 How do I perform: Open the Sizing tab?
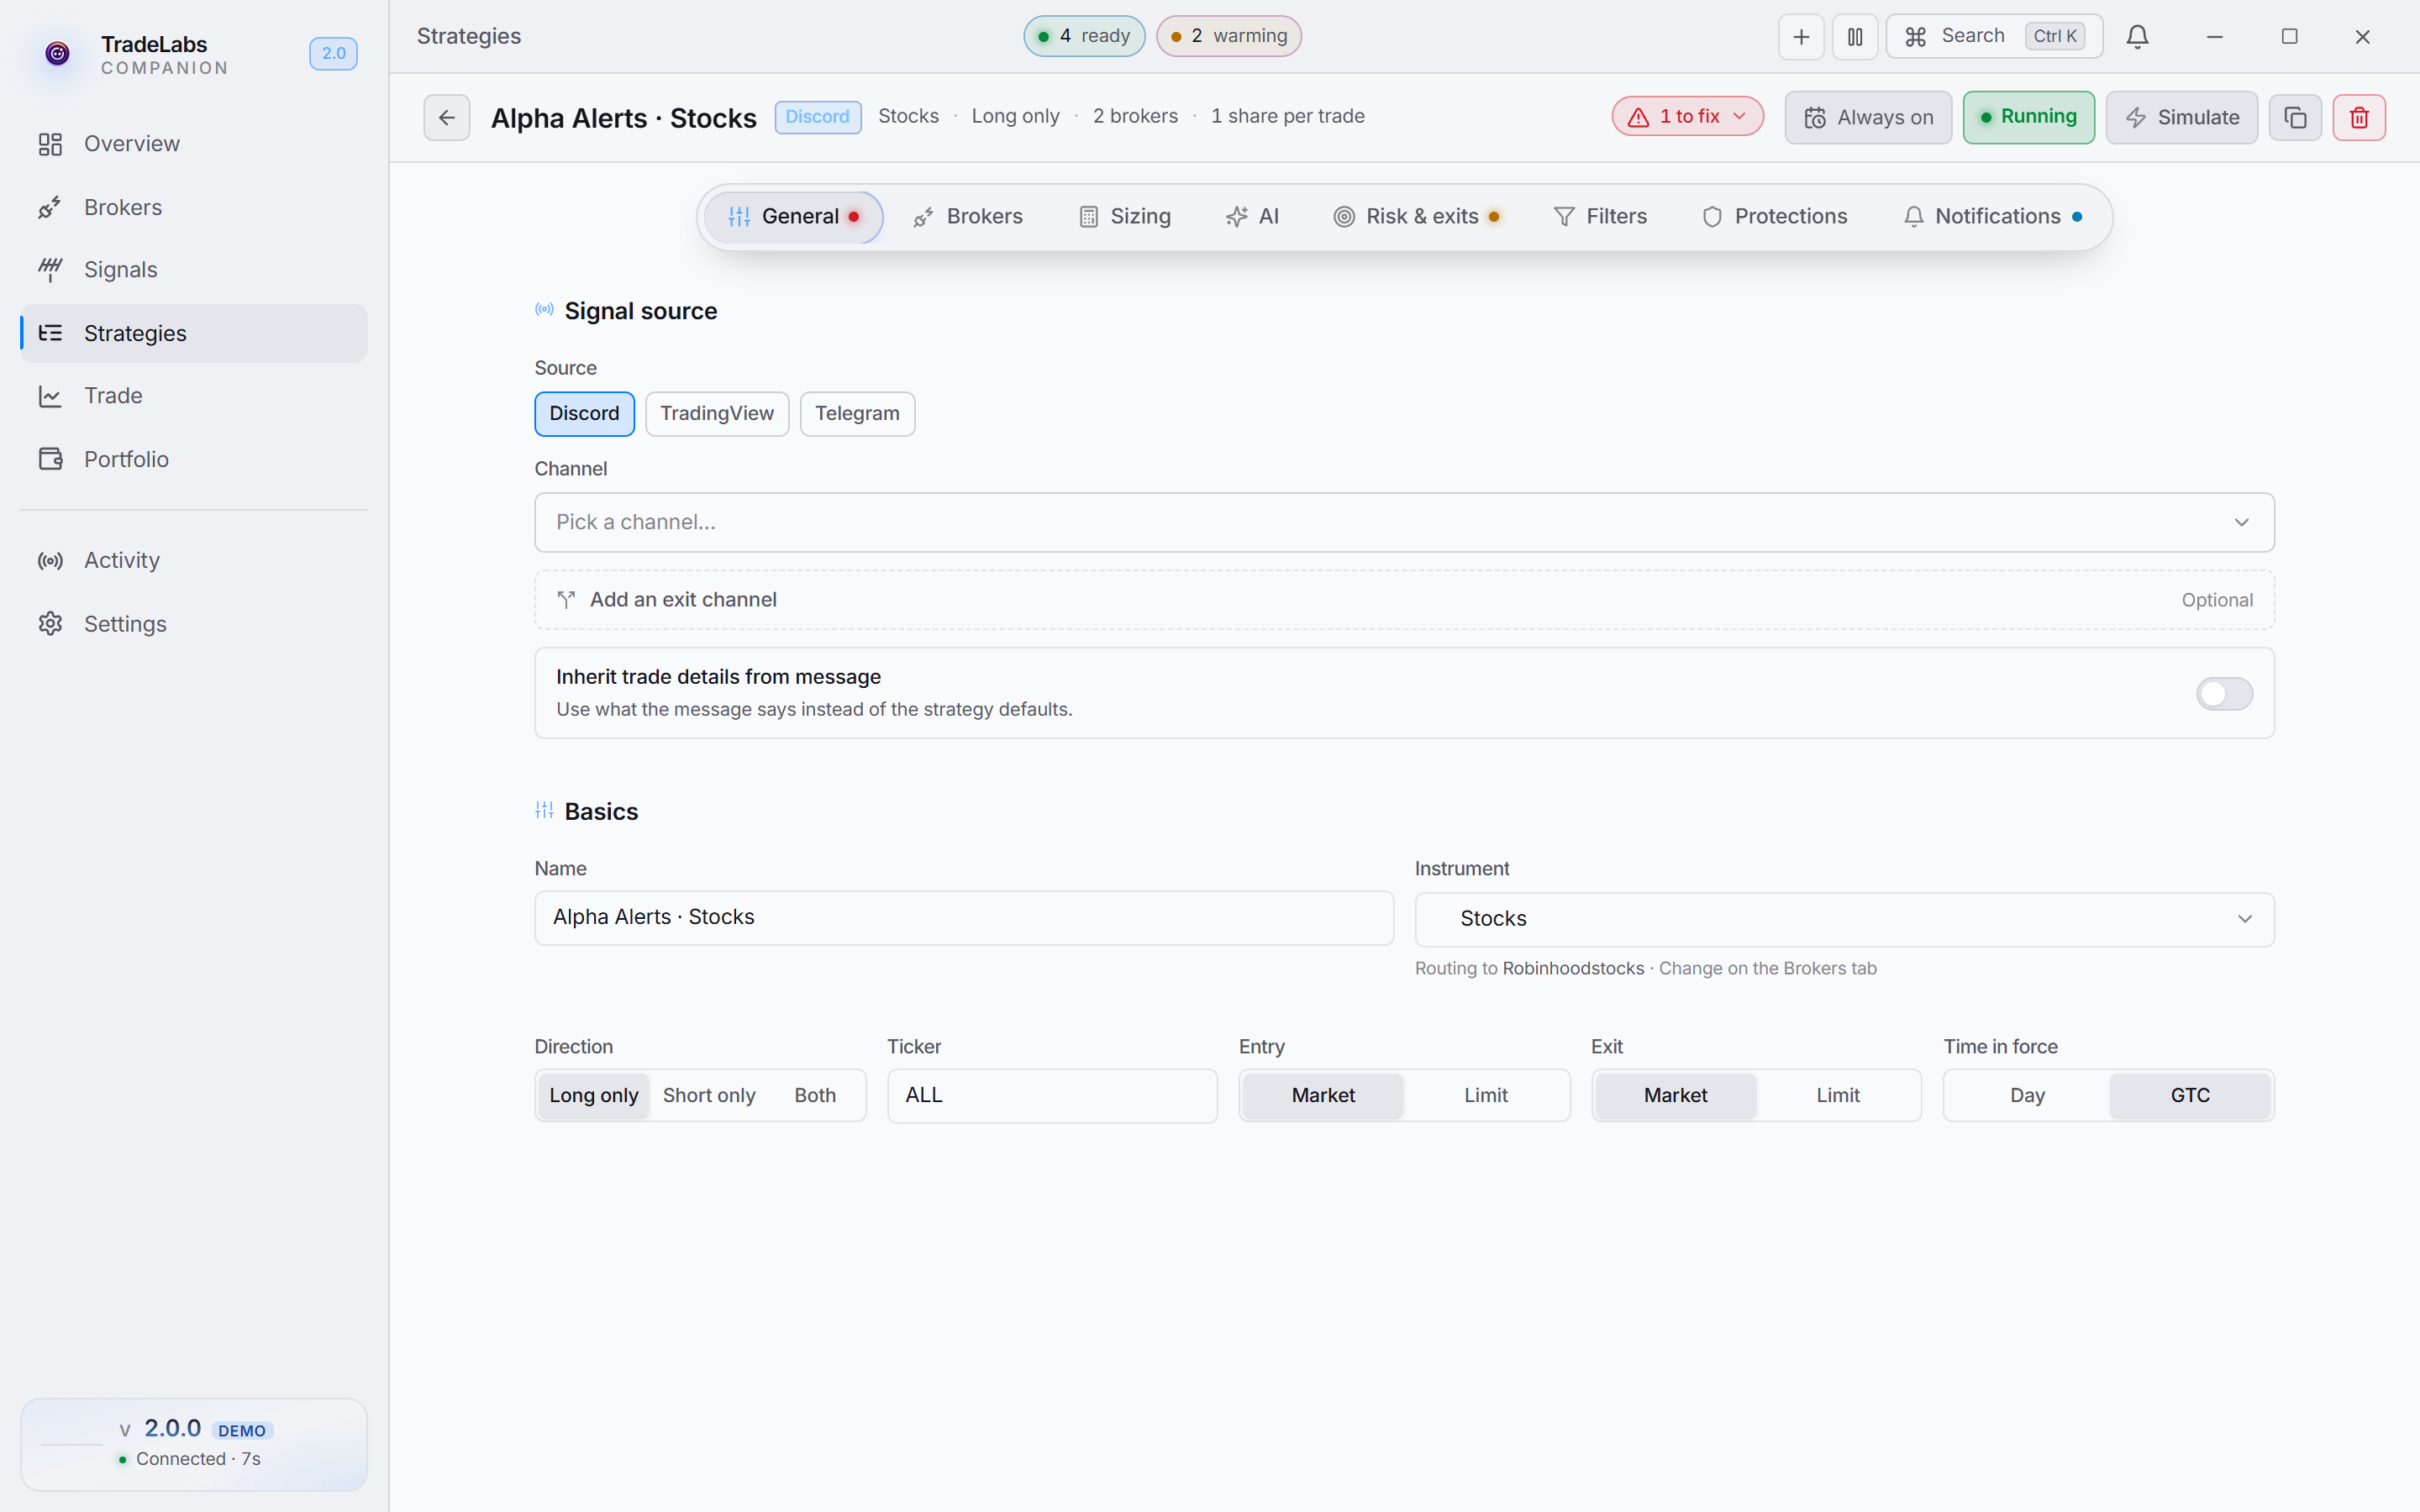1125,217
